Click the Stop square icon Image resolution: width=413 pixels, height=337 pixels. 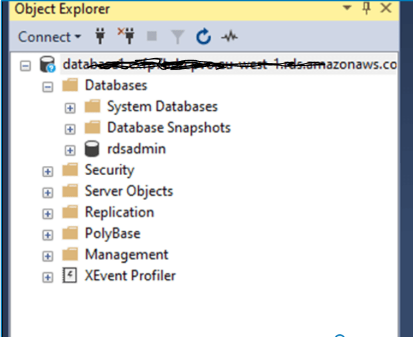pos(152,36)
